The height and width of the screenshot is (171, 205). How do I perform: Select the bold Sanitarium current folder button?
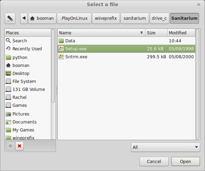tap(184, 18)
